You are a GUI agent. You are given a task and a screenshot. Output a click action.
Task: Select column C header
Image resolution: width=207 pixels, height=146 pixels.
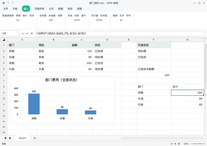(82, 40)
